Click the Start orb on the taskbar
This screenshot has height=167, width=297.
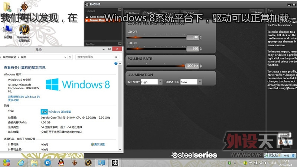click(6, 163)
